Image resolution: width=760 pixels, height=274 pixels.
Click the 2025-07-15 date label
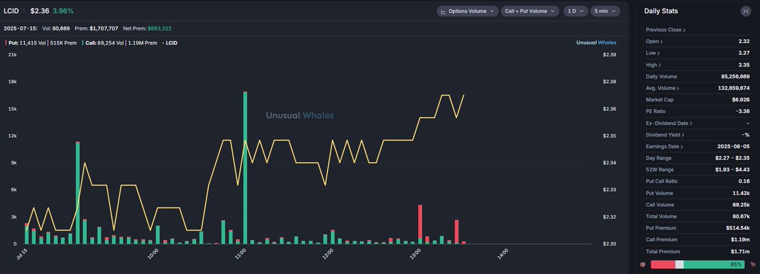point(20,28)
